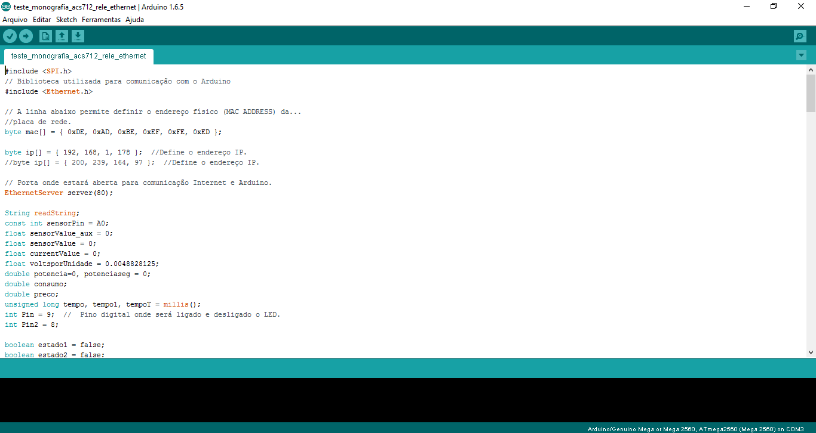Click the Arduino logo in the title bar

click(x=6, y=7)
